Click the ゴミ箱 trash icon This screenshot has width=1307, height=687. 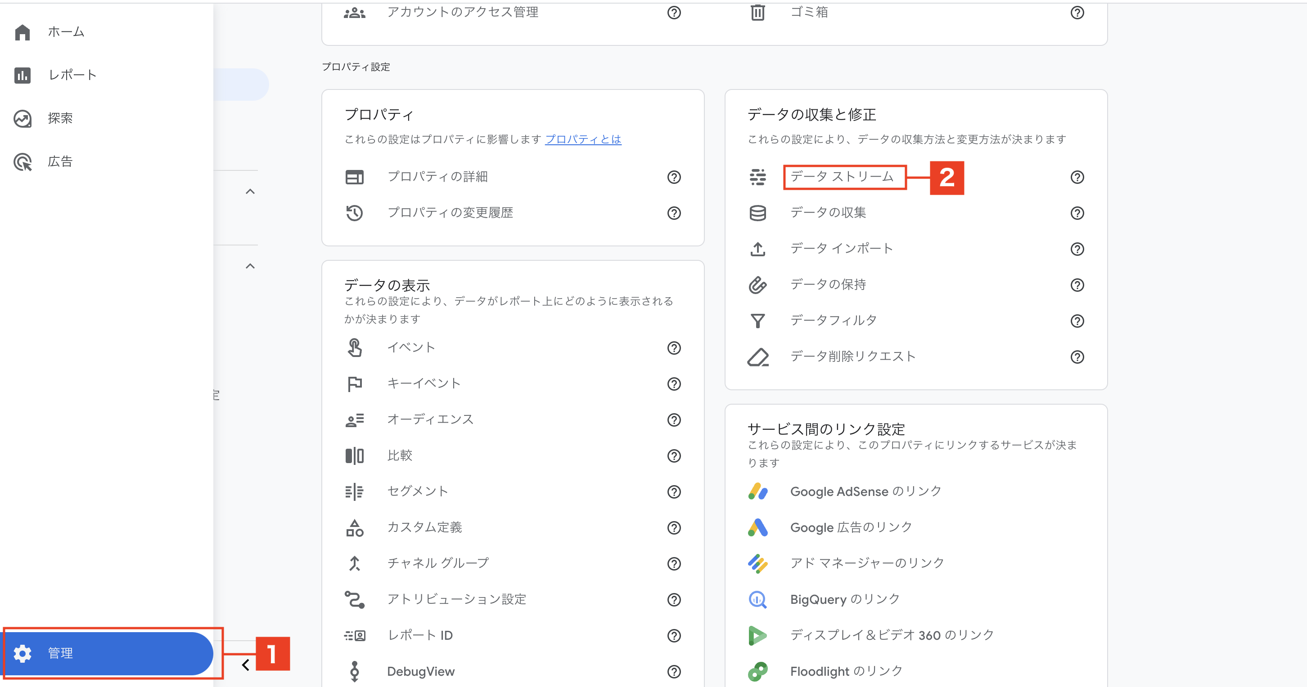tap(757, 12)
